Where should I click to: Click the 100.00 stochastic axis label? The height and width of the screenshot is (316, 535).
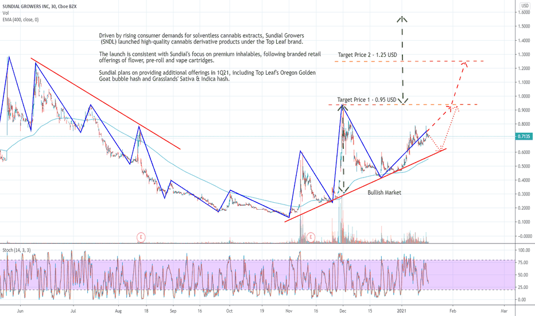[524, 251]
